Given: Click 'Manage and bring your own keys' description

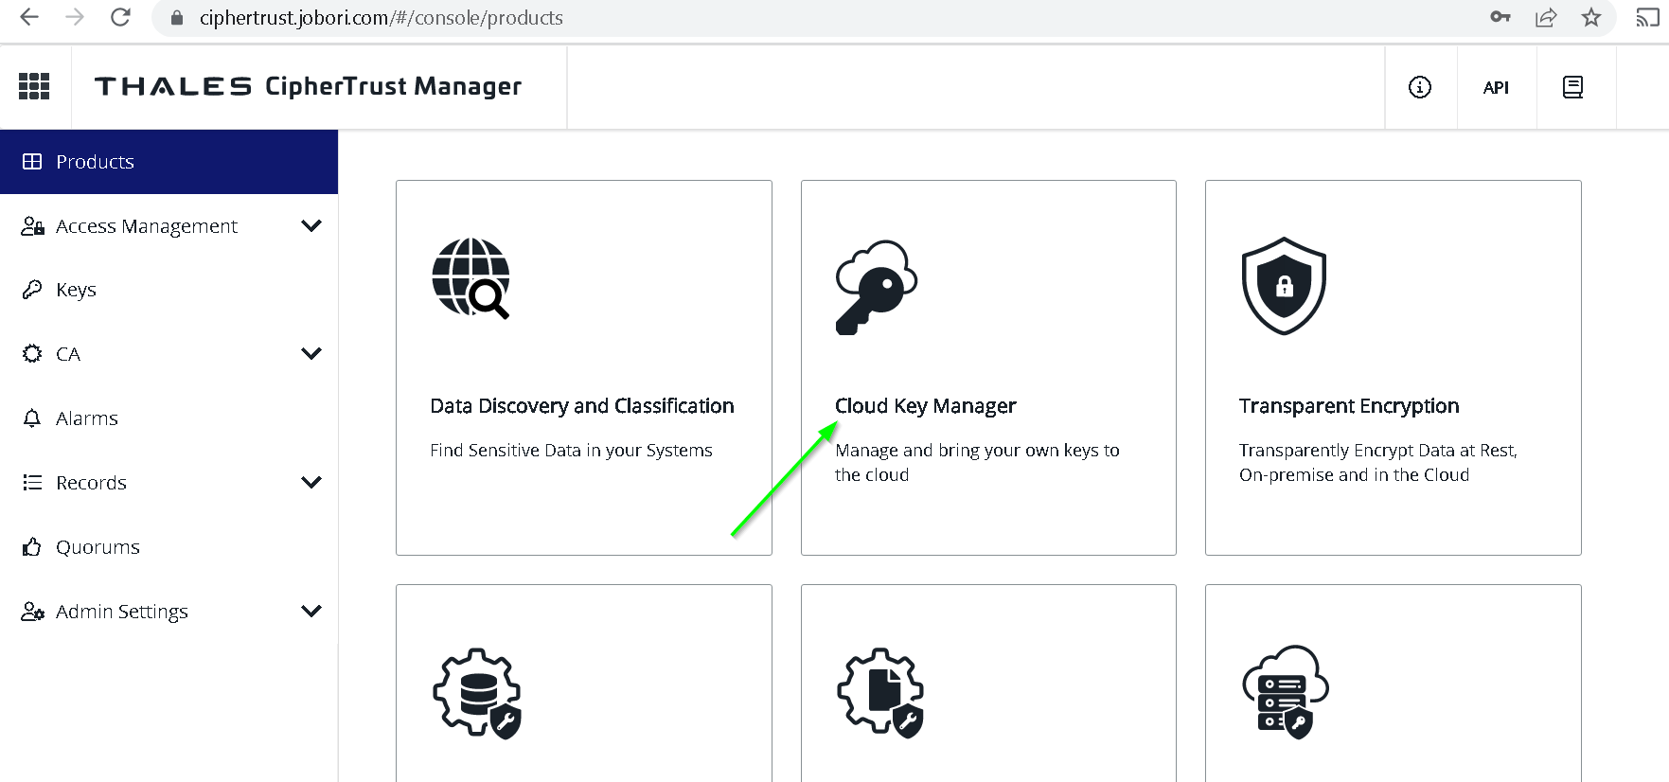Looking at the screenshot, I should point(977,462).
